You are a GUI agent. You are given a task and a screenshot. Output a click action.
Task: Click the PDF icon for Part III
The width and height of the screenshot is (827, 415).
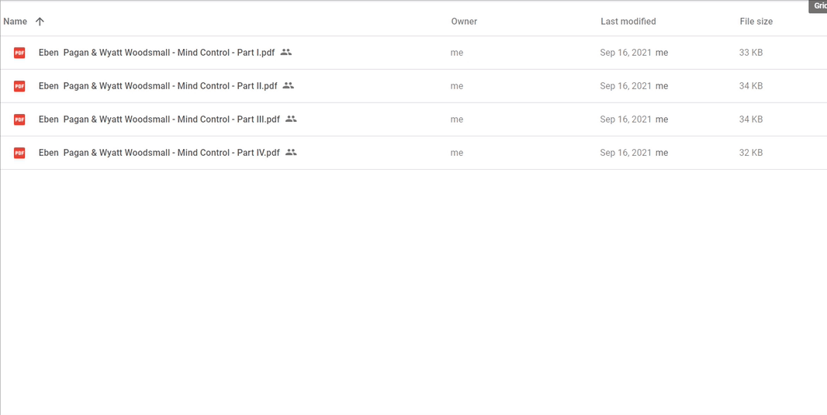[x=19, y=119]
